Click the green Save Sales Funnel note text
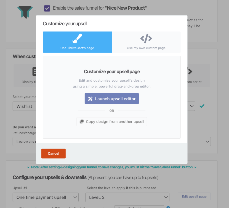Viewport: 229px width, 208px height. click(x=112, y=167)
